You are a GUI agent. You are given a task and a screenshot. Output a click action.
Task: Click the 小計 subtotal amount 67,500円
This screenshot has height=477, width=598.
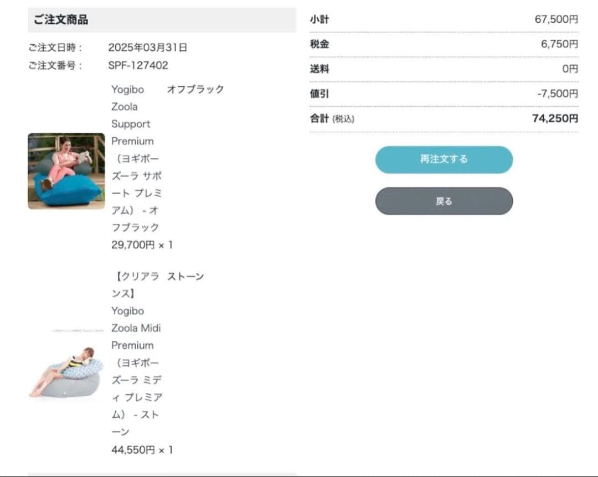coord(556,19)
